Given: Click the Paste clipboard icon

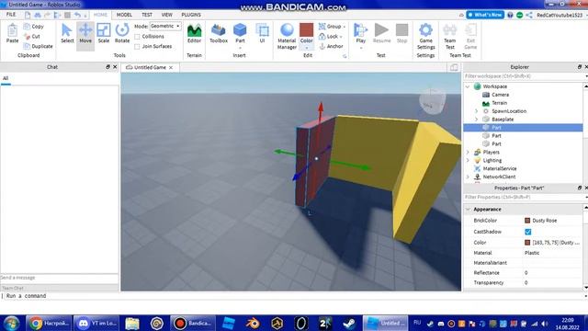Looking at the screenshot, I should (x=12, y=33).
